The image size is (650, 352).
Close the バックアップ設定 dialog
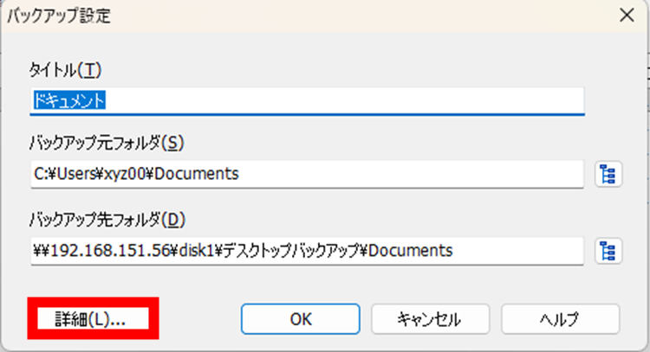click(627, 16)
